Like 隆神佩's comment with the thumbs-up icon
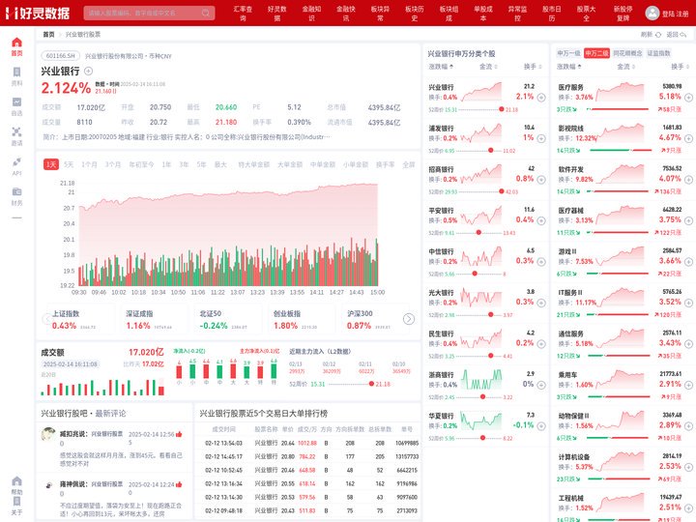The image size is (696, 522). [179, 484]
